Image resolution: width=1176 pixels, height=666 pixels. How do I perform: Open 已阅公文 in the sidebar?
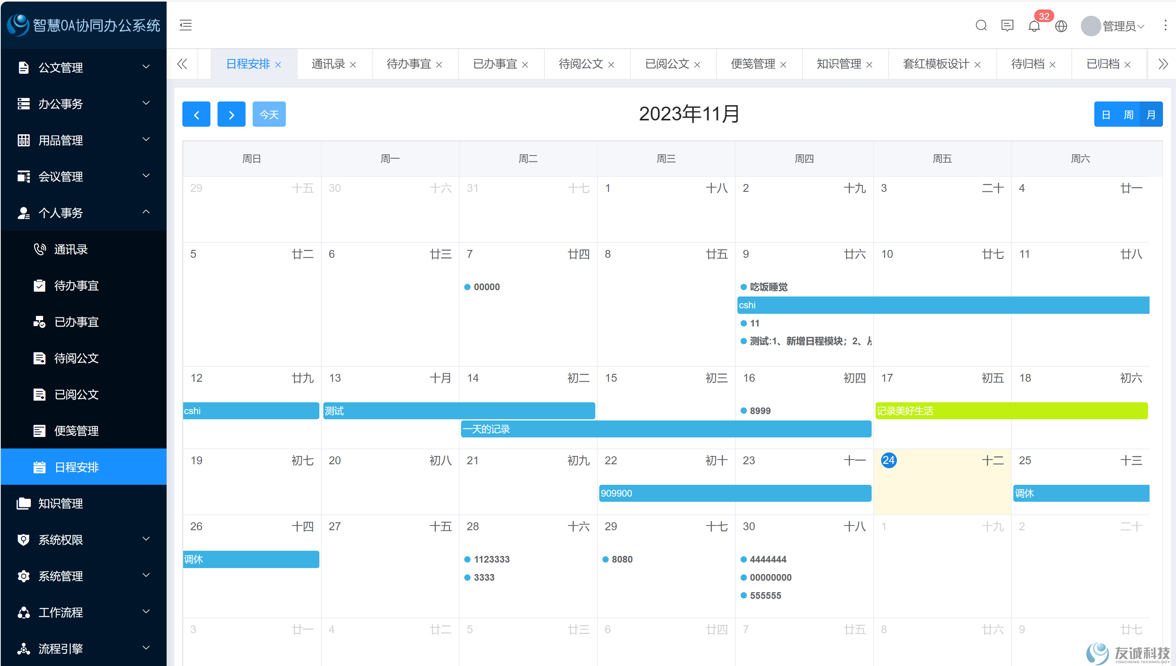click(84, 394)
